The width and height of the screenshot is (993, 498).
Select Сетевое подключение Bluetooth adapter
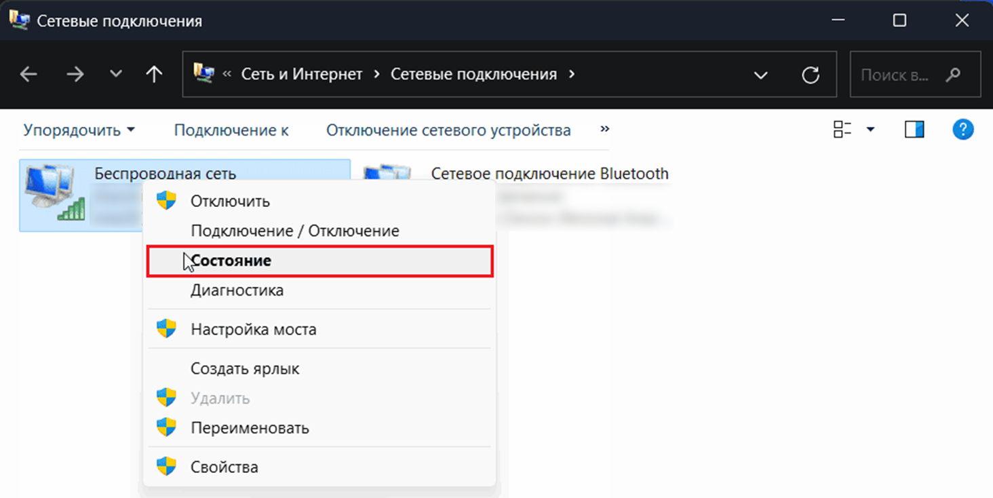pyautogui.click(x=549, y=174)
